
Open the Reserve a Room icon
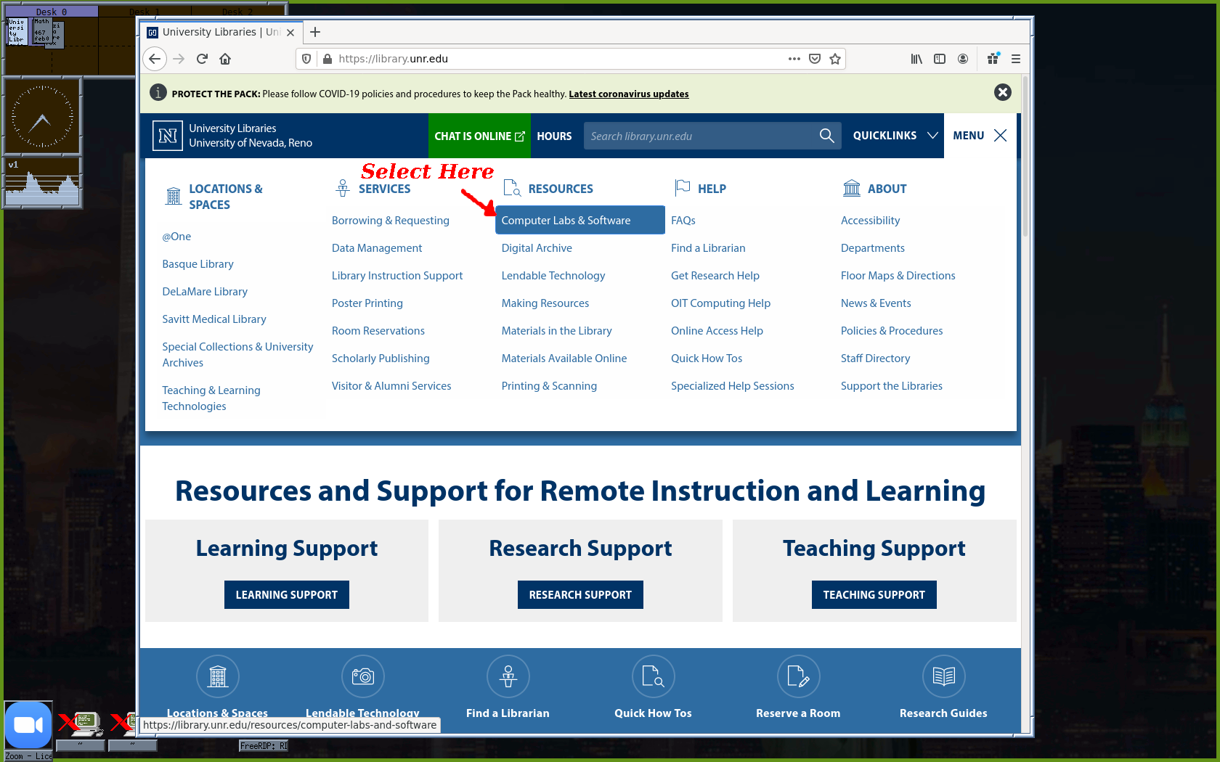(x=798, y=676)
